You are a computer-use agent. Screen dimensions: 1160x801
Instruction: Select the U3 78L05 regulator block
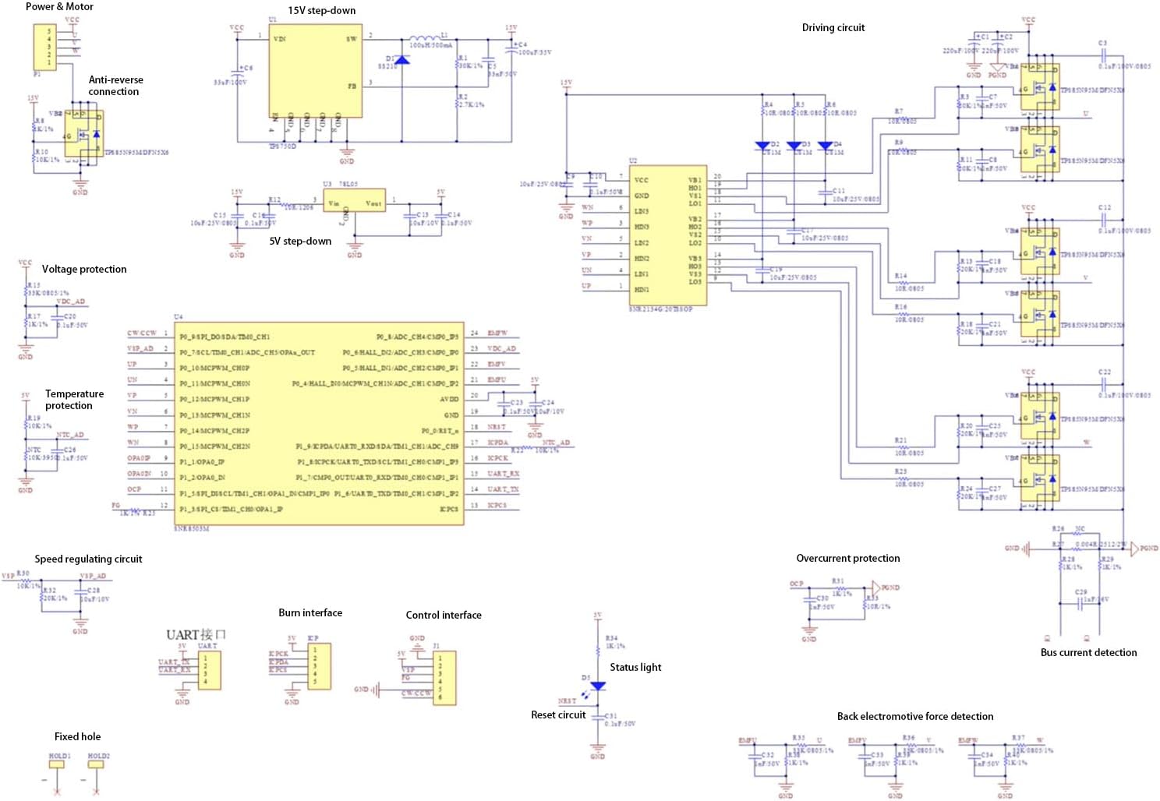coord(354,200)
